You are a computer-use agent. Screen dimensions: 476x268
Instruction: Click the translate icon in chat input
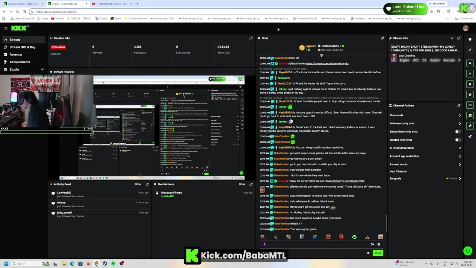coord(372,245)
